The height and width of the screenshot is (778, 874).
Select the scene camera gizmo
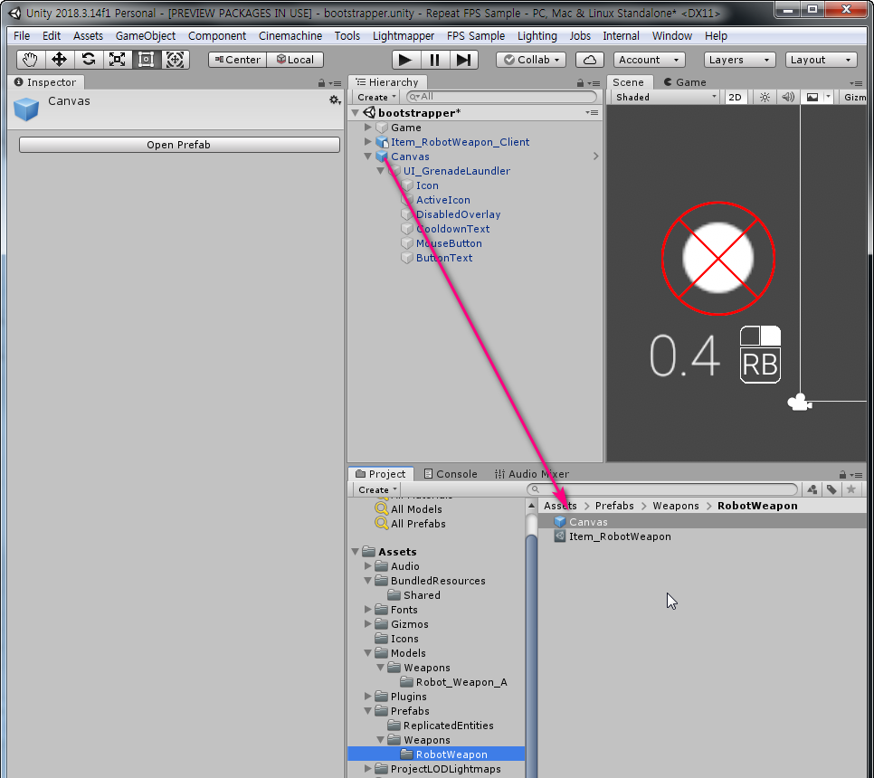799,402
